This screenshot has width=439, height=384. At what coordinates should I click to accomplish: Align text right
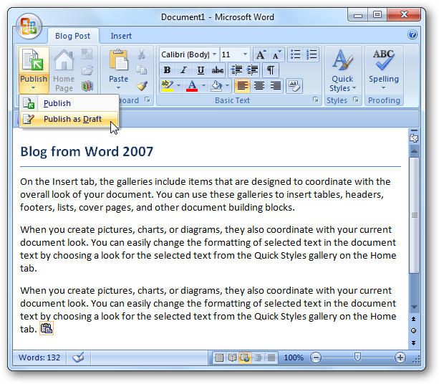tap(276, 86)
